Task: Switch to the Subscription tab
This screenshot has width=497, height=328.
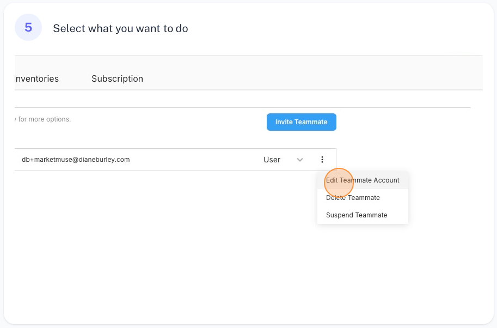Action: pos(117,78)
